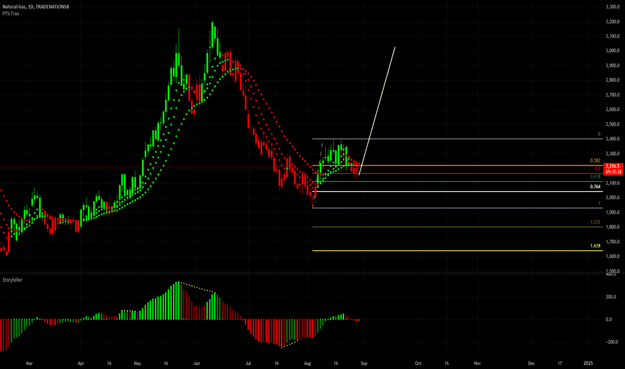
Task: Click the 2,400.0 price axis label
Action: [x=613, y=139]
